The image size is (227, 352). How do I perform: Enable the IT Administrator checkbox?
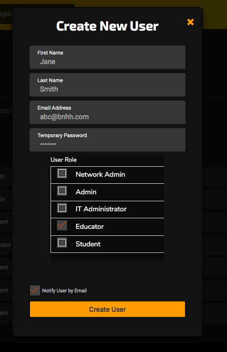62,208
